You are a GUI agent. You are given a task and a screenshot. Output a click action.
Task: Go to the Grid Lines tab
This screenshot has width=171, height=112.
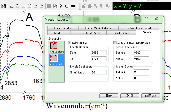click(121, 33)
